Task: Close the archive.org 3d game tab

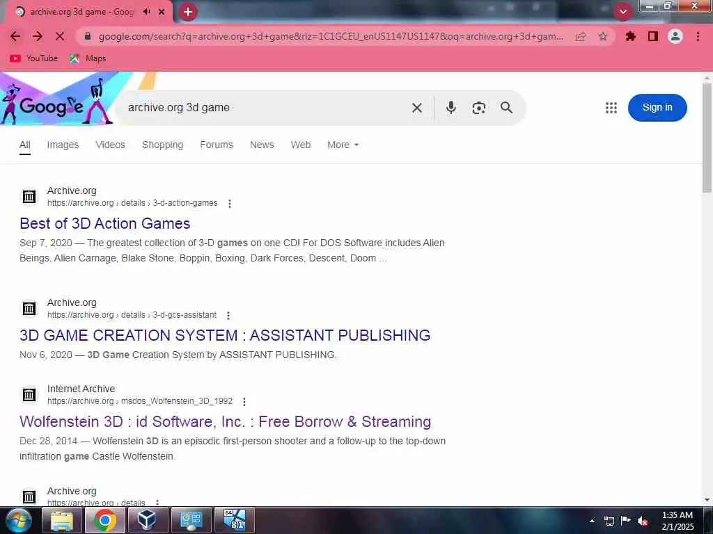Action: [162, 12]
